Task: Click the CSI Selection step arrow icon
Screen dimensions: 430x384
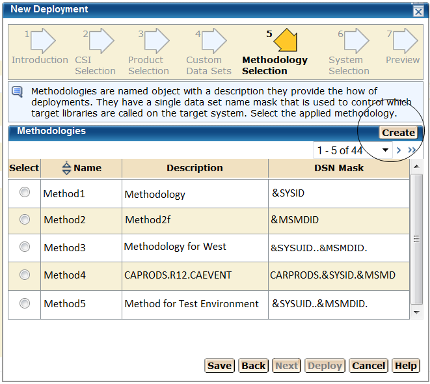Action: pyautogui.click(x=101, y=41)
